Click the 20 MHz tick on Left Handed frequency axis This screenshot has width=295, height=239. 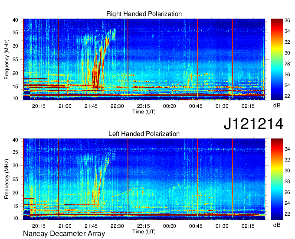(x=15, y=193)
